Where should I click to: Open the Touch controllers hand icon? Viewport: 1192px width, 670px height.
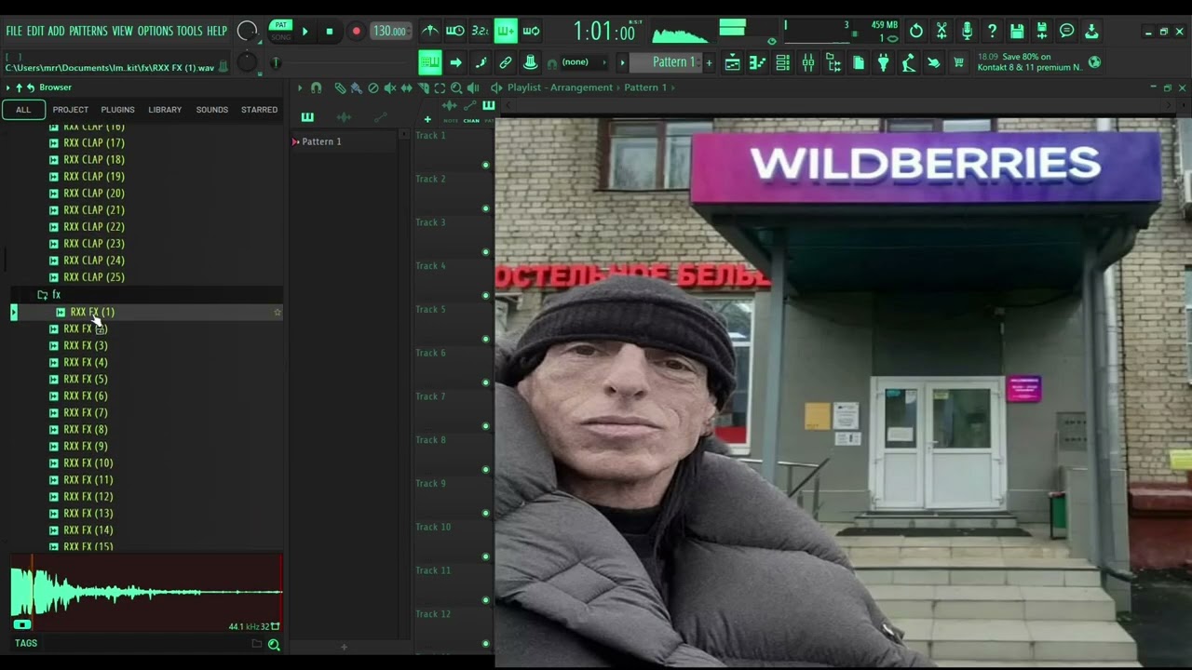[x=934, y=62]
